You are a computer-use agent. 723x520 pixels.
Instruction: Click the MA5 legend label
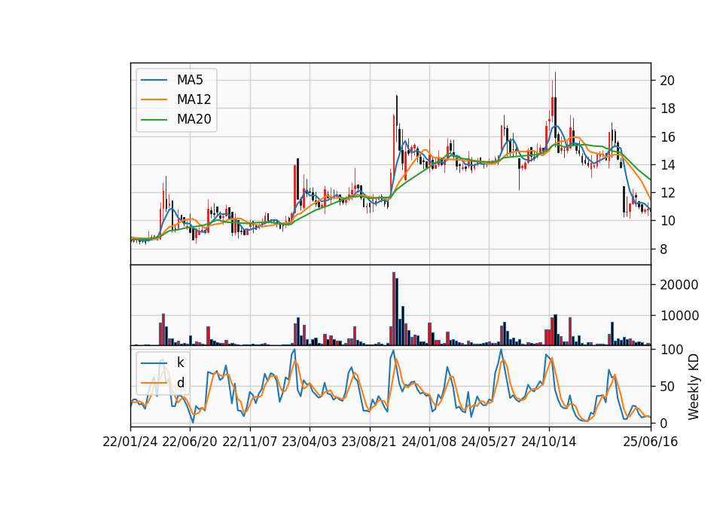pos(190,80)
